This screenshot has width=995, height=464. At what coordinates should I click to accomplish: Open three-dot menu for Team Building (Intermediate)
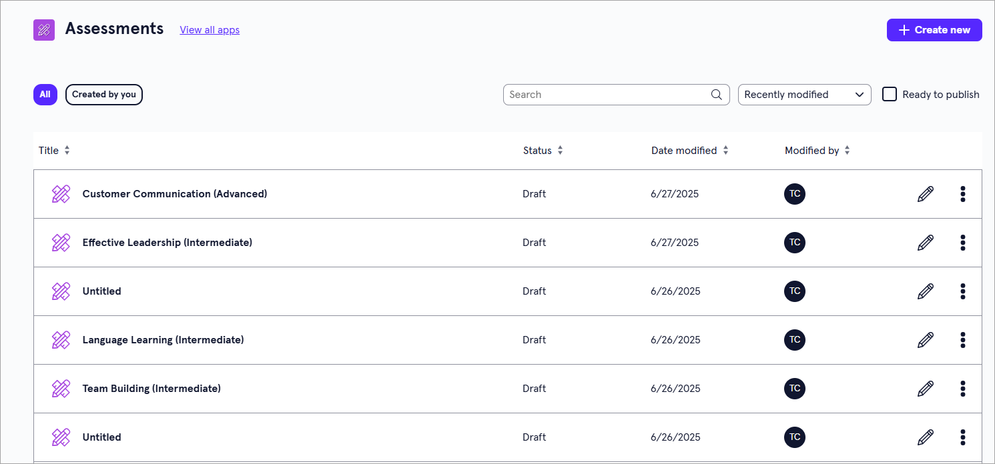[962, 389]
